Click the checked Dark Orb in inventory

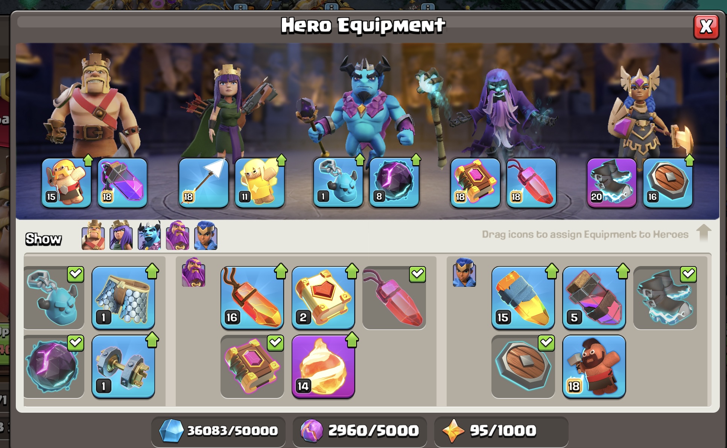54,366
